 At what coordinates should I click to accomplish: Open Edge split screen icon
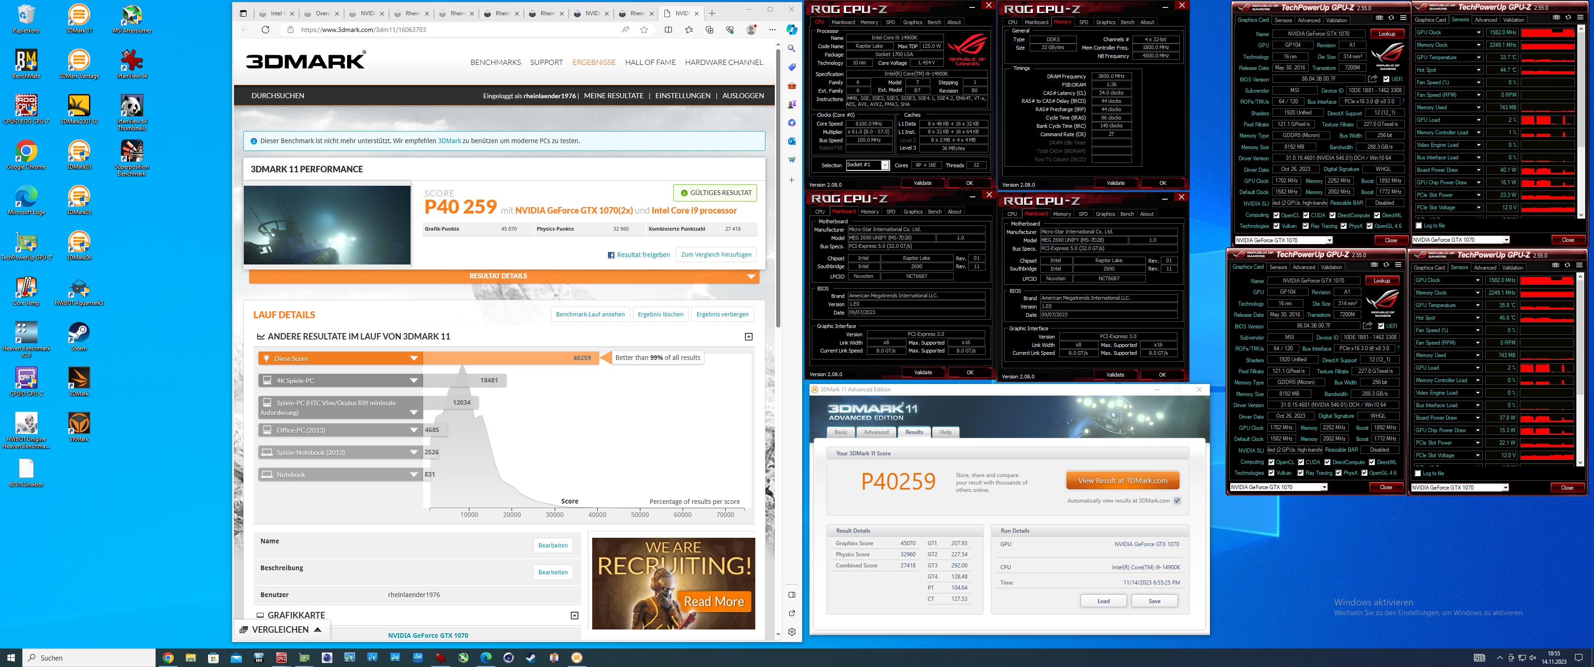click(668, 30)
